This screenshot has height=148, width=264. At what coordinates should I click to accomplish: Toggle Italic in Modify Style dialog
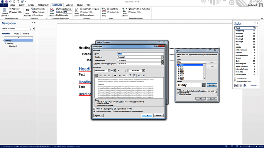(x=122, y=71)
